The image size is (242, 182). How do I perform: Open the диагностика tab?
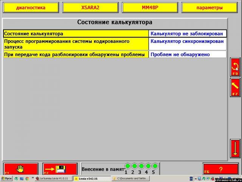click(31, 8)
